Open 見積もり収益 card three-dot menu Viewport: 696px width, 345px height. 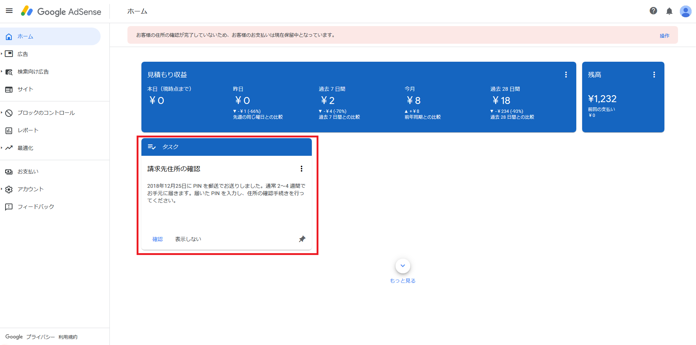(x=566, y=75)
